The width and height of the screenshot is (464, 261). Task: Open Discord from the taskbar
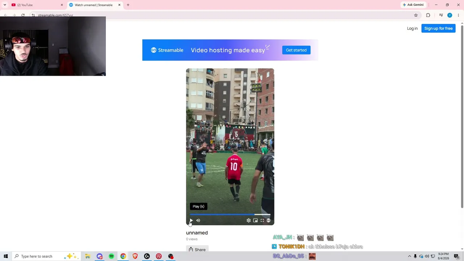(x=100, y=256)
